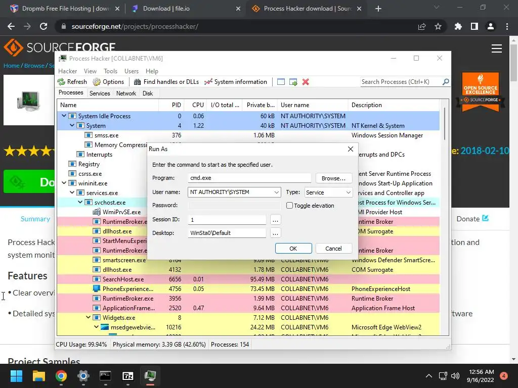Viewport: 518px width, 388px height.
Task: Open a new Chrome tab
Action: 378,9
